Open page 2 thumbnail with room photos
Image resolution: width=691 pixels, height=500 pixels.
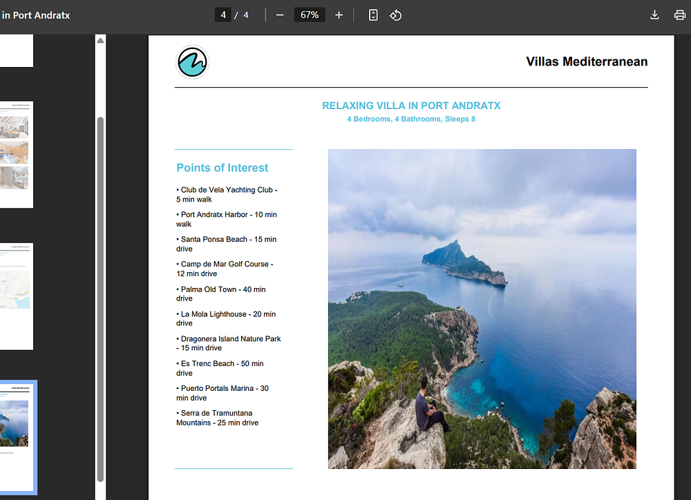pos(17,154)
